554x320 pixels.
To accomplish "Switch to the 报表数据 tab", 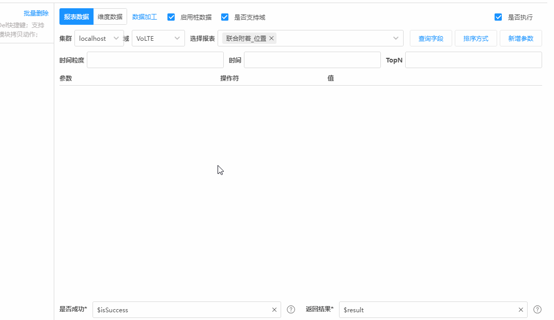I will click(x=76, y=17).
